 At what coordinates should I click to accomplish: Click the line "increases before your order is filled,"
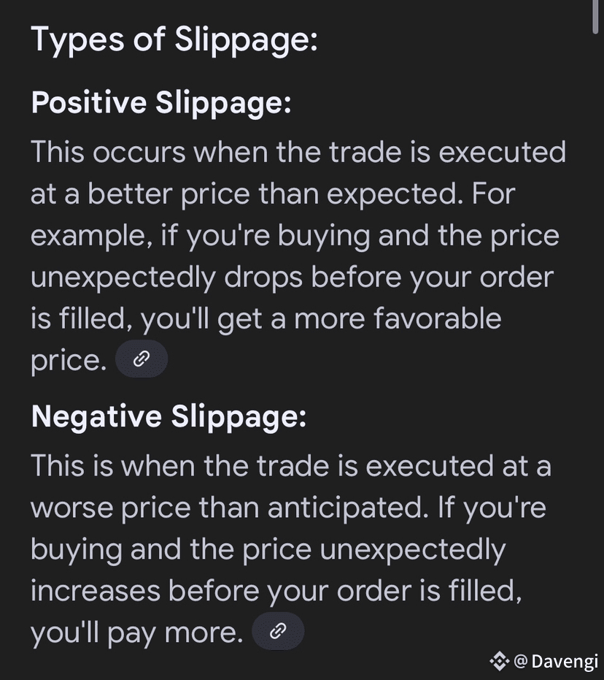tap(276, 590)
